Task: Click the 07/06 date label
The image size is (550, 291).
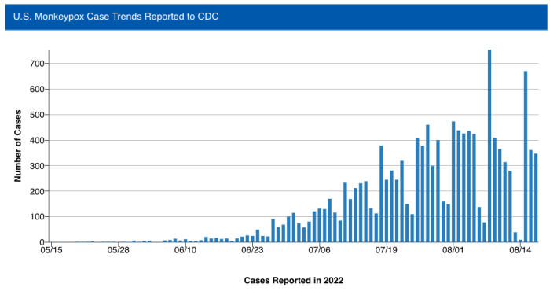Action: (x=319, y=250)
